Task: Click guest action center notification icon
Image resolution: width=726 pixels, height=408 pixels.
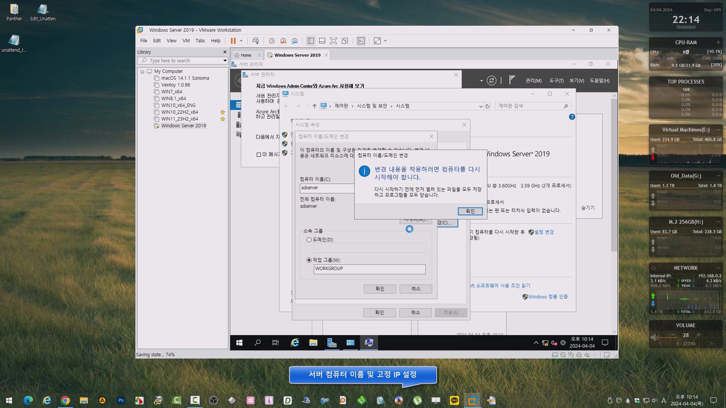Action: [605, 343]
